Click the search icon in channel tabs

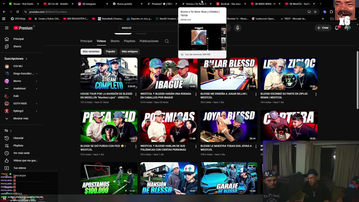[167, 41]
